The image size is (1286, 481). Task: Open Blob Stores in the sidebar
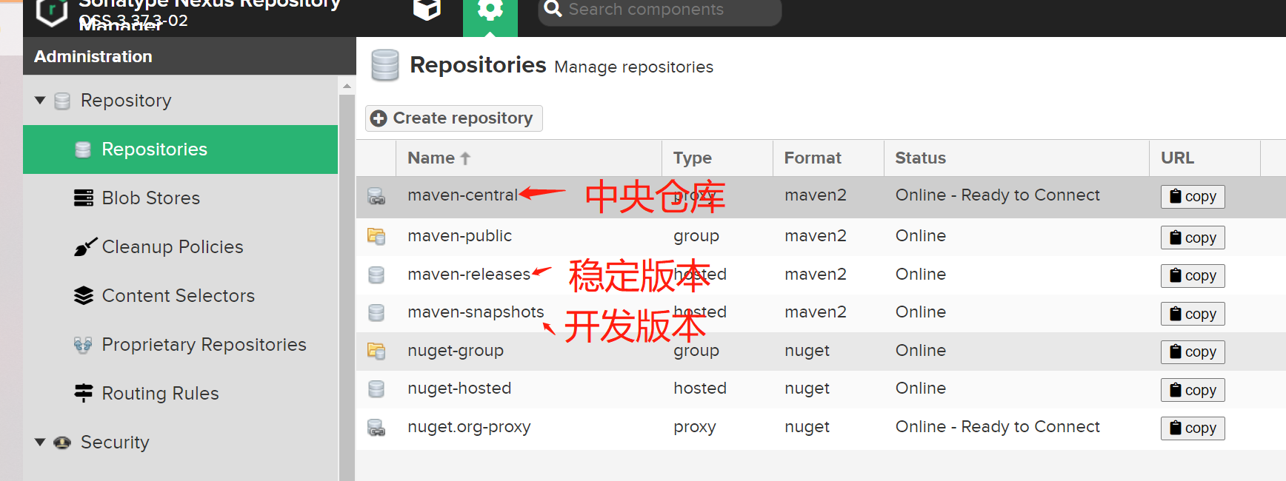(x=181, y=198)
